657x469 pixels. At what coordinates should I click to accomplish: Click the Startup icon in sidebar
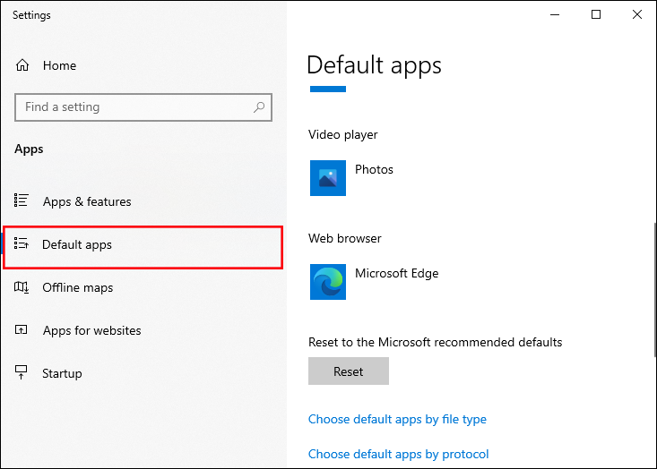pos(22,373)
